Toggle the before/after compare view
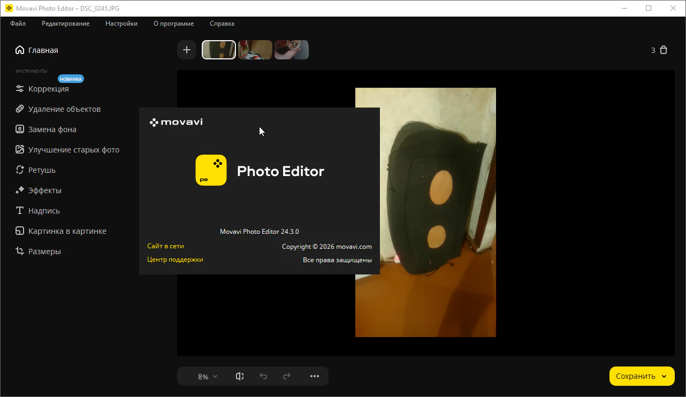 [240, 376]
